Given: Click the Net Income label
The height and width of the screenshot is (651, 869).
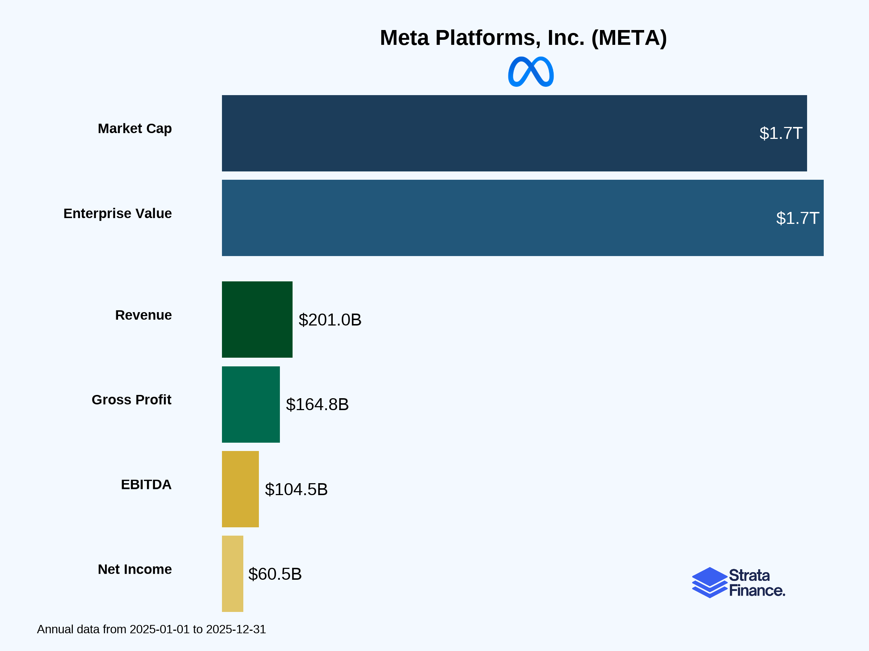Looking at the screenshot, I should click(x=135, y=569).
